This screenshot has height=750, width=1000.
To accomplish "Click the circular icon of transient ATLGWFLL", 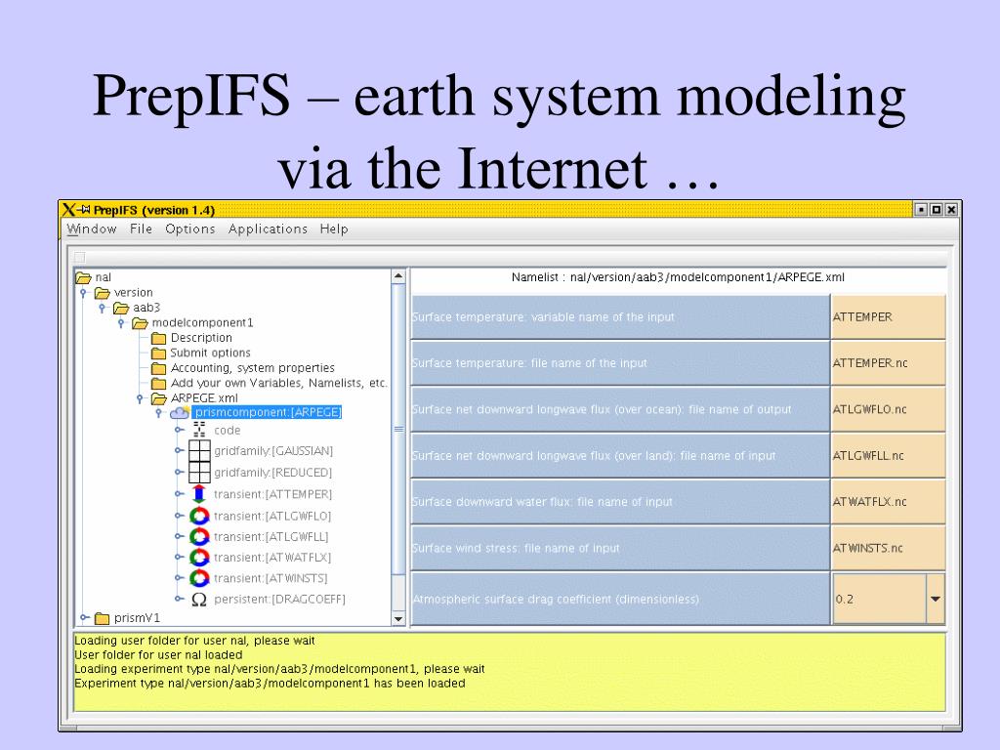I will (x=199, y=537).
